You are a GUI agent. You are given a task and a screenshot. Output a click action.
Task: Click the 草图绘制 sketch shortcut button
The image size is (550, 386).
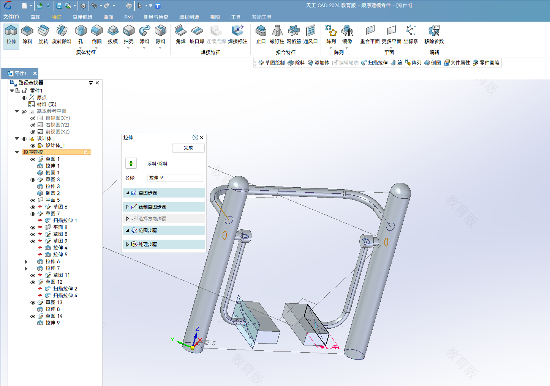(272, 63)
